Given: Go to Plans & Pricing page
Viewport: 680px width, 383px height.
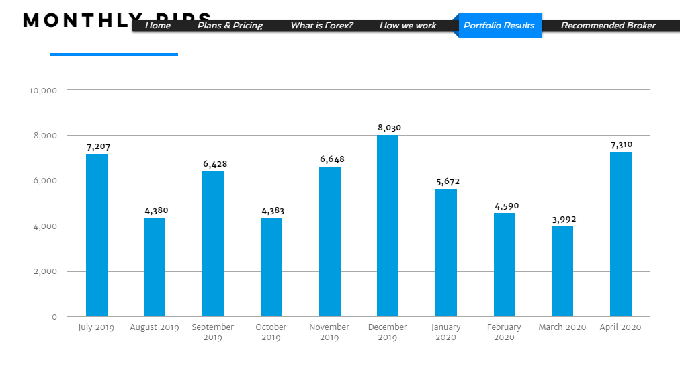Looking at the screenshot, I should (230, 25).
